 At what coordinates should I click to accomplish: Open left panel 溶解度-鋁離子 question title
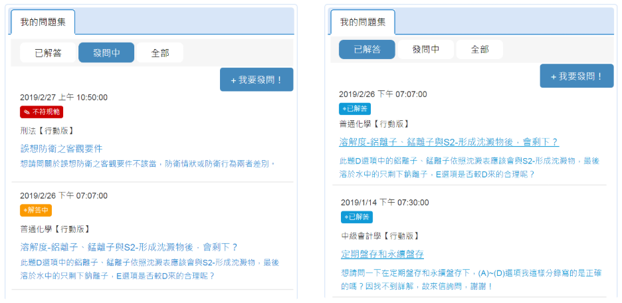tap(128, 247)
